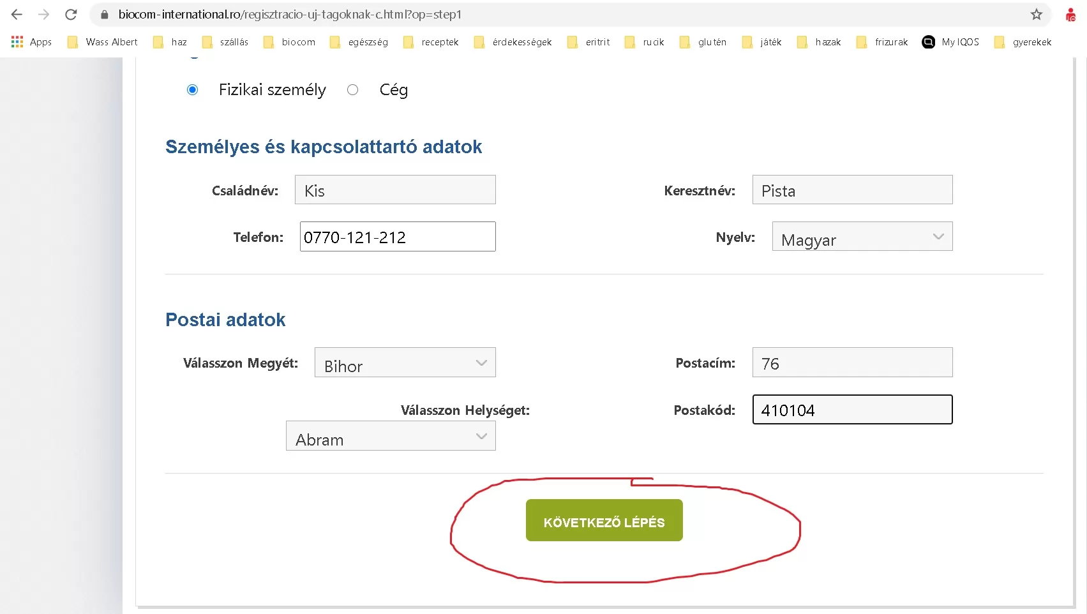Viewport: 1087px width, 614px height.
Task: View site security lock icon
Action: [105, 14]
